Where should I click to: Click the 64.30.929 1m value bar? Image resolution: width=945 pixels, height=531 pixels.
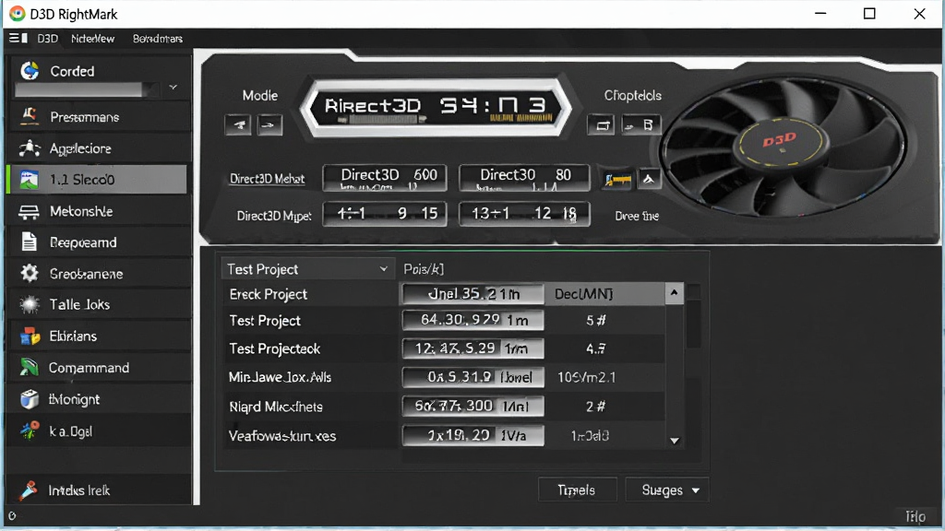point(473,320)
